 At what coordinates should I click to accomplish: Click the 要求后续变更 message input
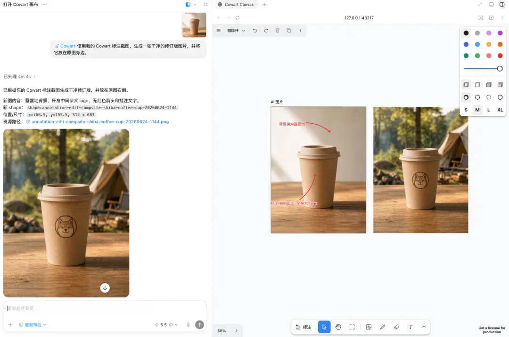click(105, 308)
